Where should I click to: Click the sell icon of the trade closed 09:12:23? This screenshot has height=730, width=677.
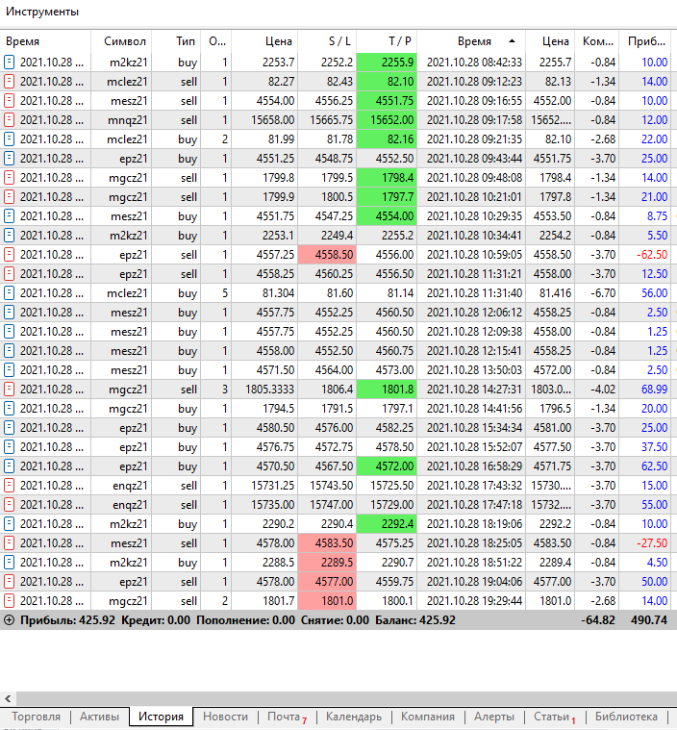[9, 82]
